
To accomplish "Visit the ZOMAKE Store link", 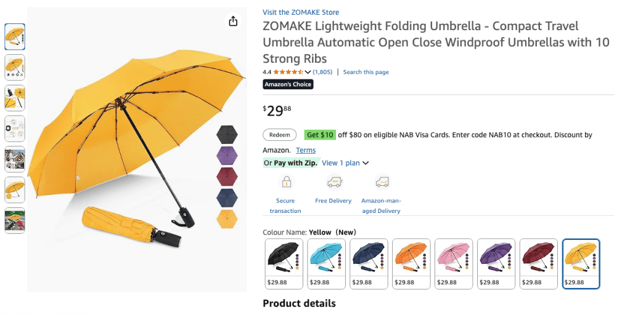I will [x=300, y=12].
